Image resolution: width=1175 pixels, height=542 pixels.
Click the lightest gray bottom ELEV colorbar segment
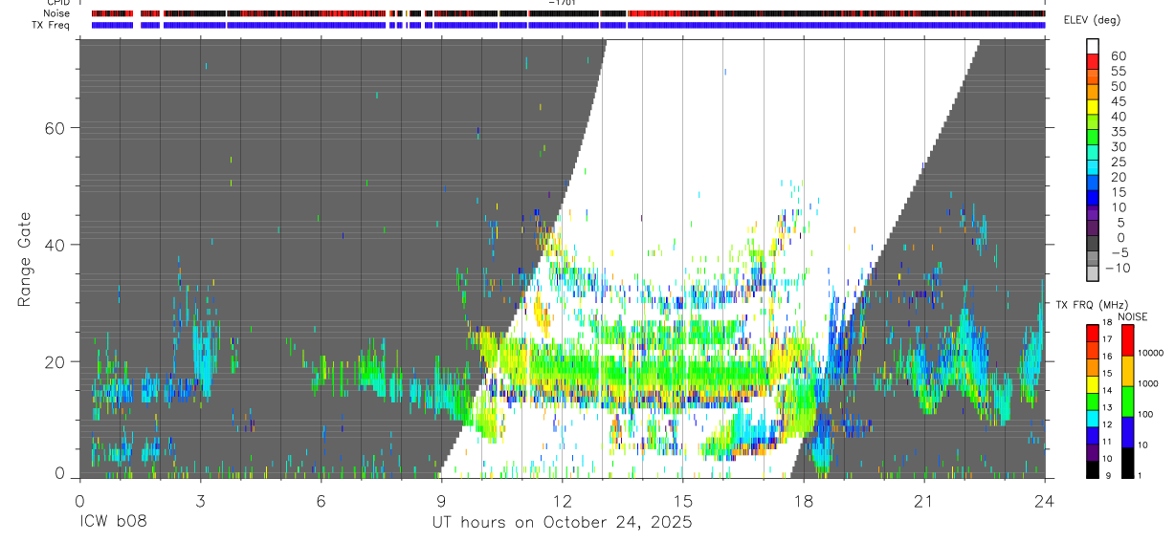coord(1093,273)
